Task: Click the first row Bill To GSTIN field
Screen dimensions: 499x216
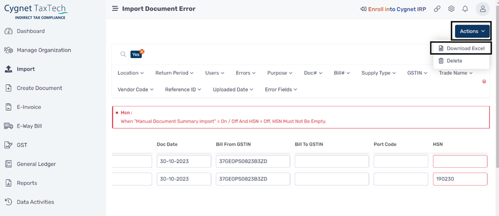Action: click(331, 162)
